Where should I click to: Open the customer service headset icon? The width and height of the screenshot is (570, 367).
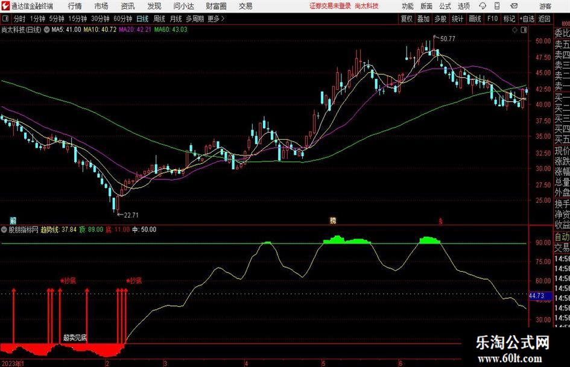[483, 6]
